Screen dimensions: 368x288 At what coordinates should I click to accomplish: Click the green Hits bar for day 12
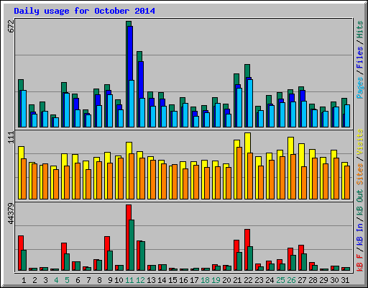(x=138, y=89)
